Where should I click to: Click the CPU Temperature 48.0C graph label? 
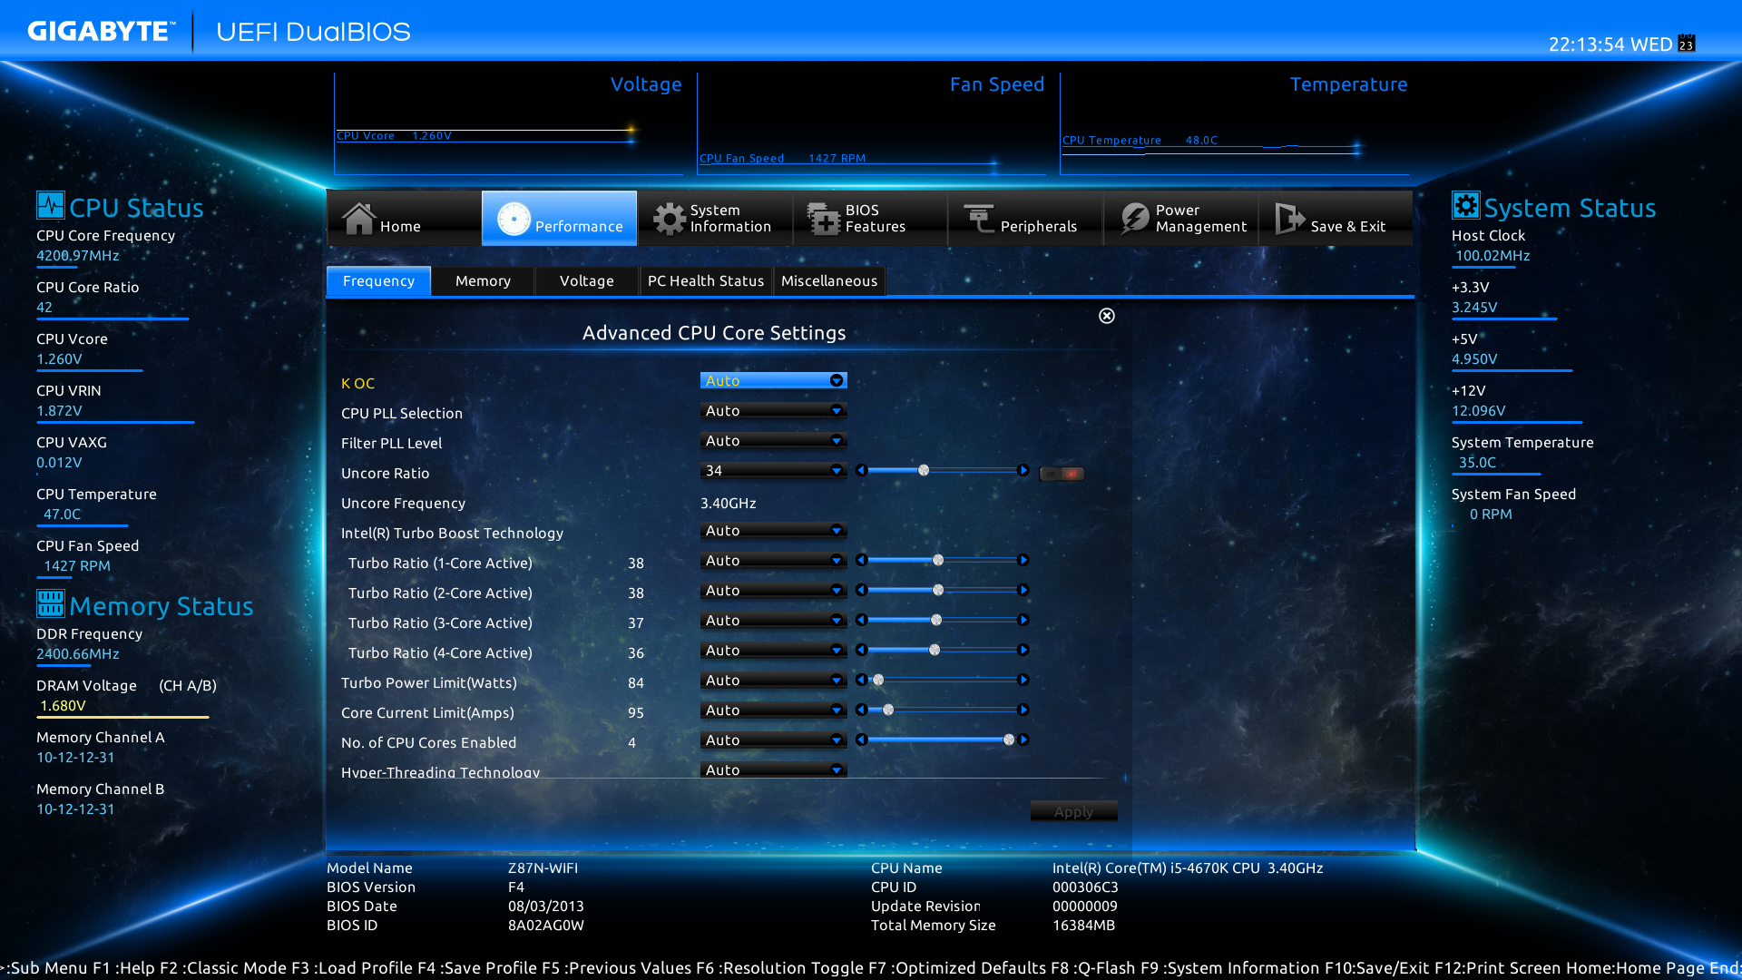1140,140
